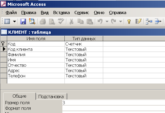Toggle the Primary Key toolbar icon
Image resolution: width=165 pixels, height=113 pixels.
pyautogui.click(x=129, y=22)
